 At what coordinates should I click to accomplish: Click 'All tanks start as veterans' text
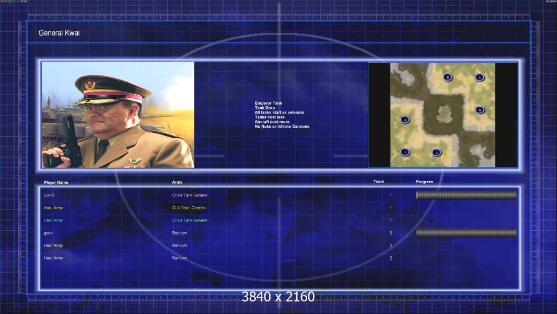tap(279, 113)
